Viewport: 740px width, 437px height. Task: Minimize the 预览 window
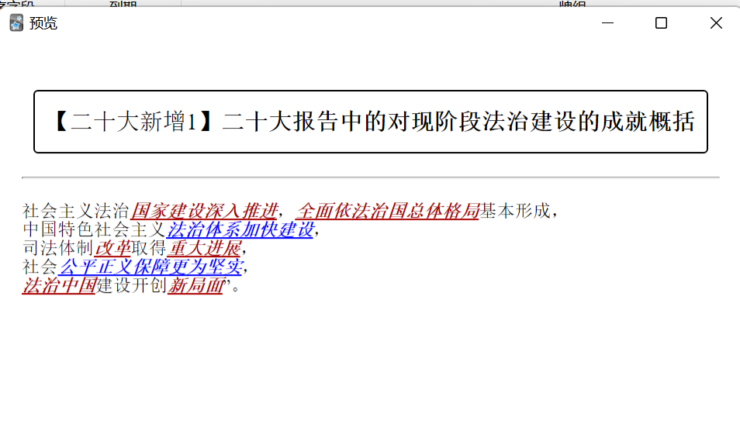(607, 22)
